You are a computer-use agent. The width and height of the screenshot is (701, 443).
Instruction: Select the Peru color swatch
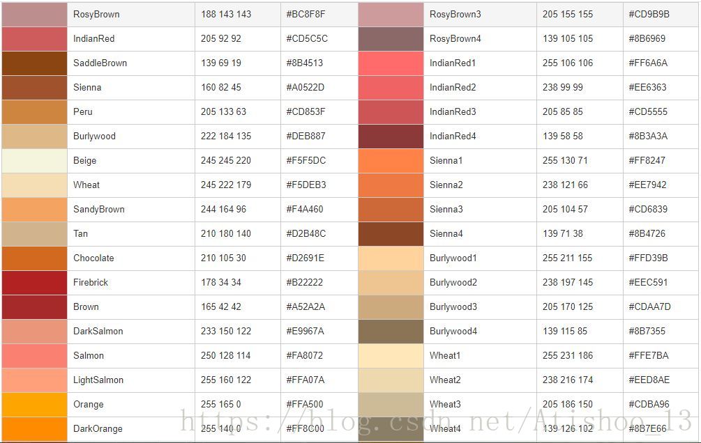point(34,111)
